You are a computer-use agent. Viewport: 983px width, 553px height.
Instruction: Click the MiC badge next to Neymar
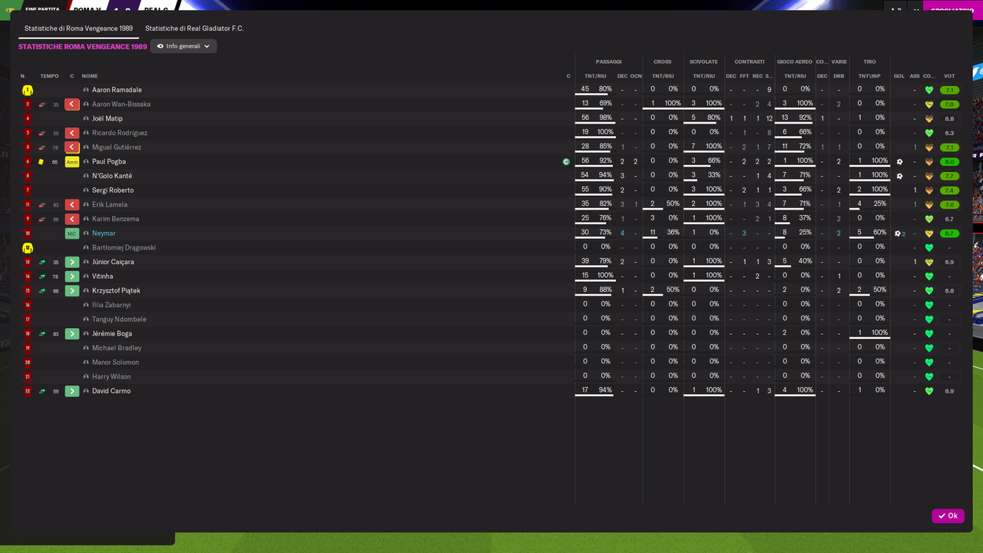point(72,233)
